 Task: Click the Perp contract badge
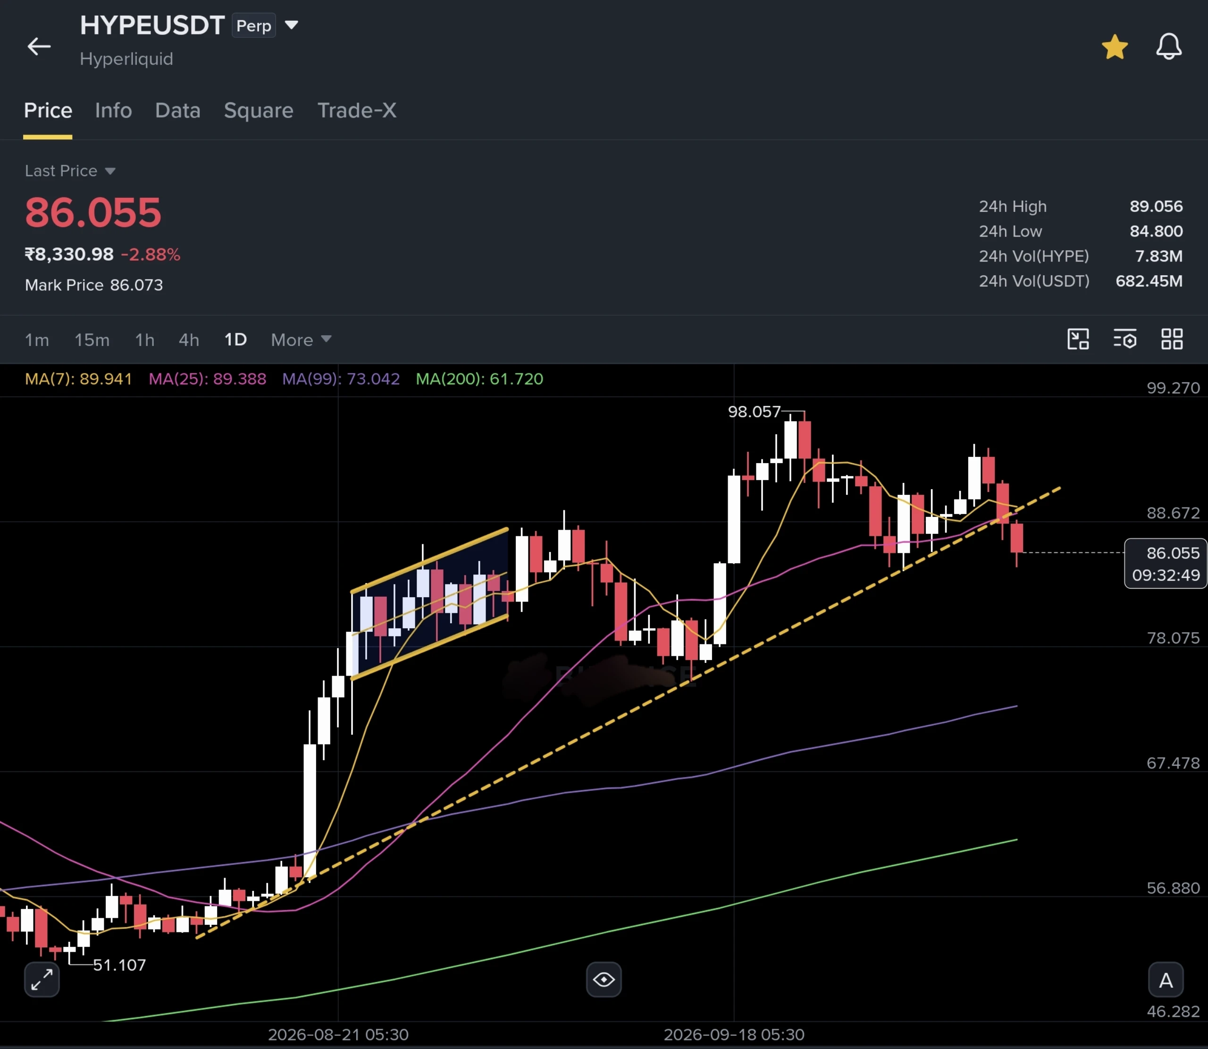point(254,26)
